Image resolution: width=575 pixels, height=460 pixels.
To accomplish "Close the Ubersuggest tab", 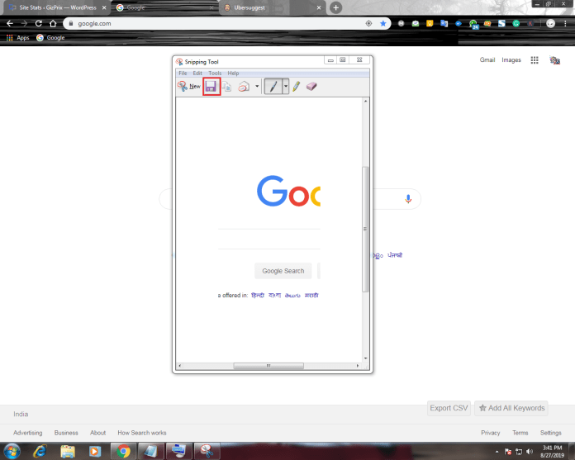I will click(x=319, y=7).
